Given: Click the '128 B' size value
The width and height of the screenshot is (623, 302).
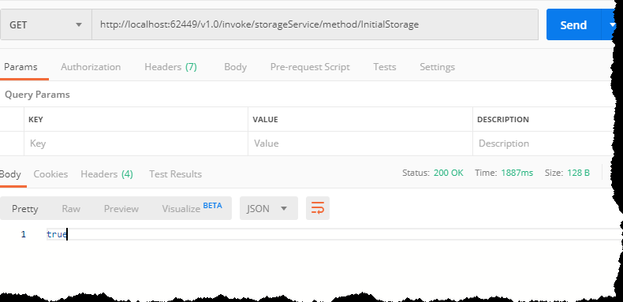Looking at the screenshot, I should 578,173.
